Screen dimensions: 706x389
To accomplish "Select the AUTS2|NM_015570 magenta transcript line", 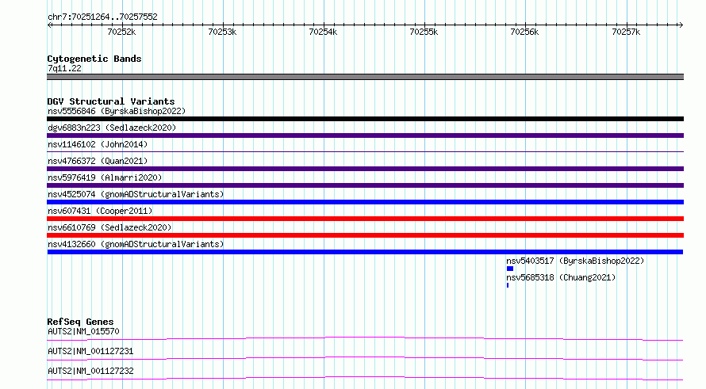I will click(x=365, y=338).
